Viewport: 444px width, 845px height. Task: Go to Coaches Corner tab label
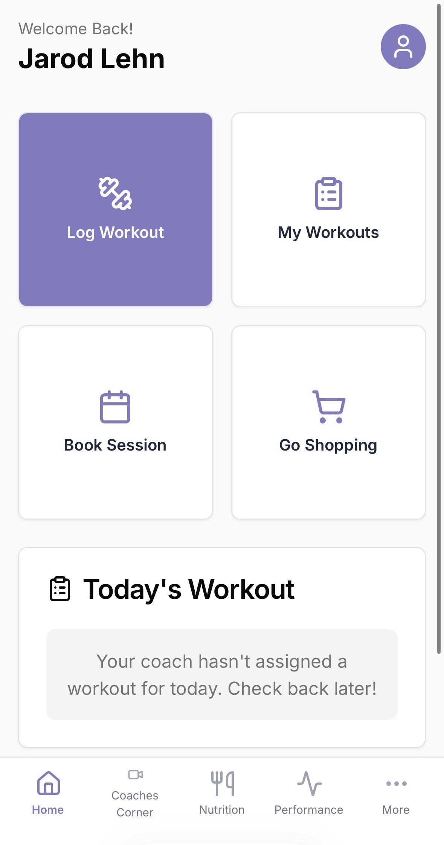(x=135, y=804)
